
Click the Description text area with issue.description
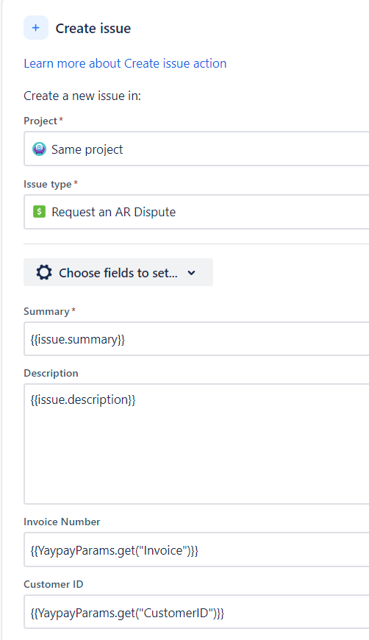[x=196, y=444]
